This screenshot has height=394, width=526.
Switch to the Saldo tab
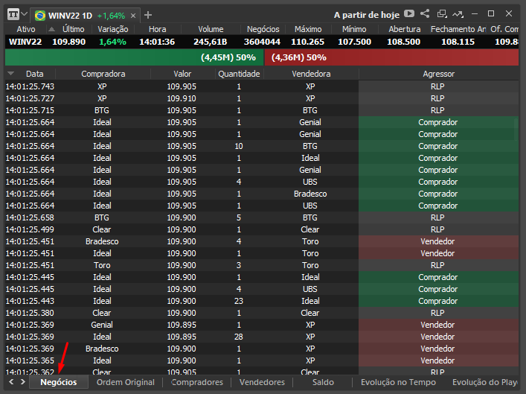pyautogui.click(x=323, y=382)
